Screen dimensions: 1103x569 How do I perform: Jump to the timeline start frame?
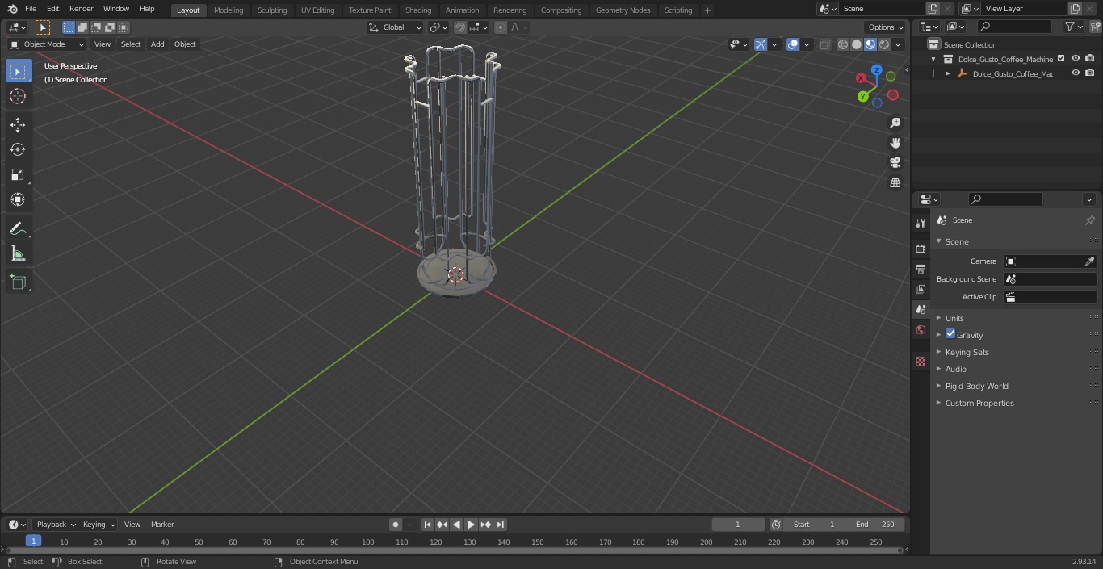427,525
